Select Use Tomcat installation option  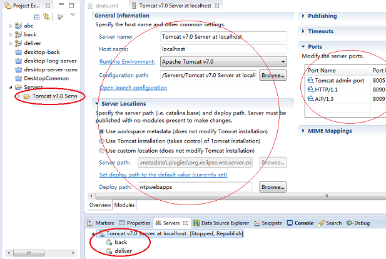tap(101, 141)
